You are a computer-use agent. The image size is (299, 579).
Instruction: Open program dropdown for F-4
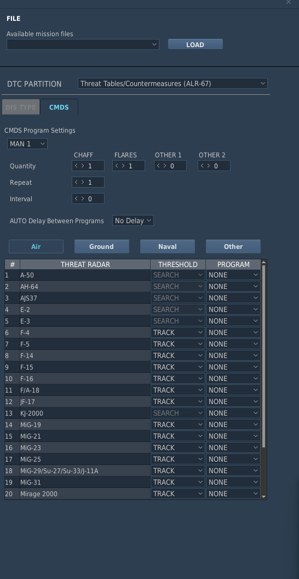coord(233,333)
